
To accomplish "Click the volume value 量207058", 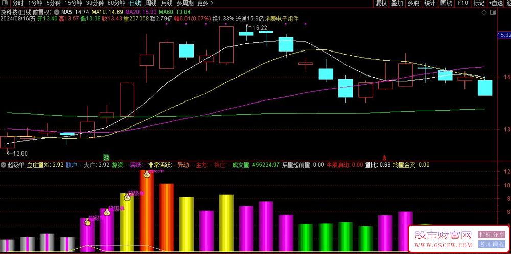I will [x=136, y=19].
